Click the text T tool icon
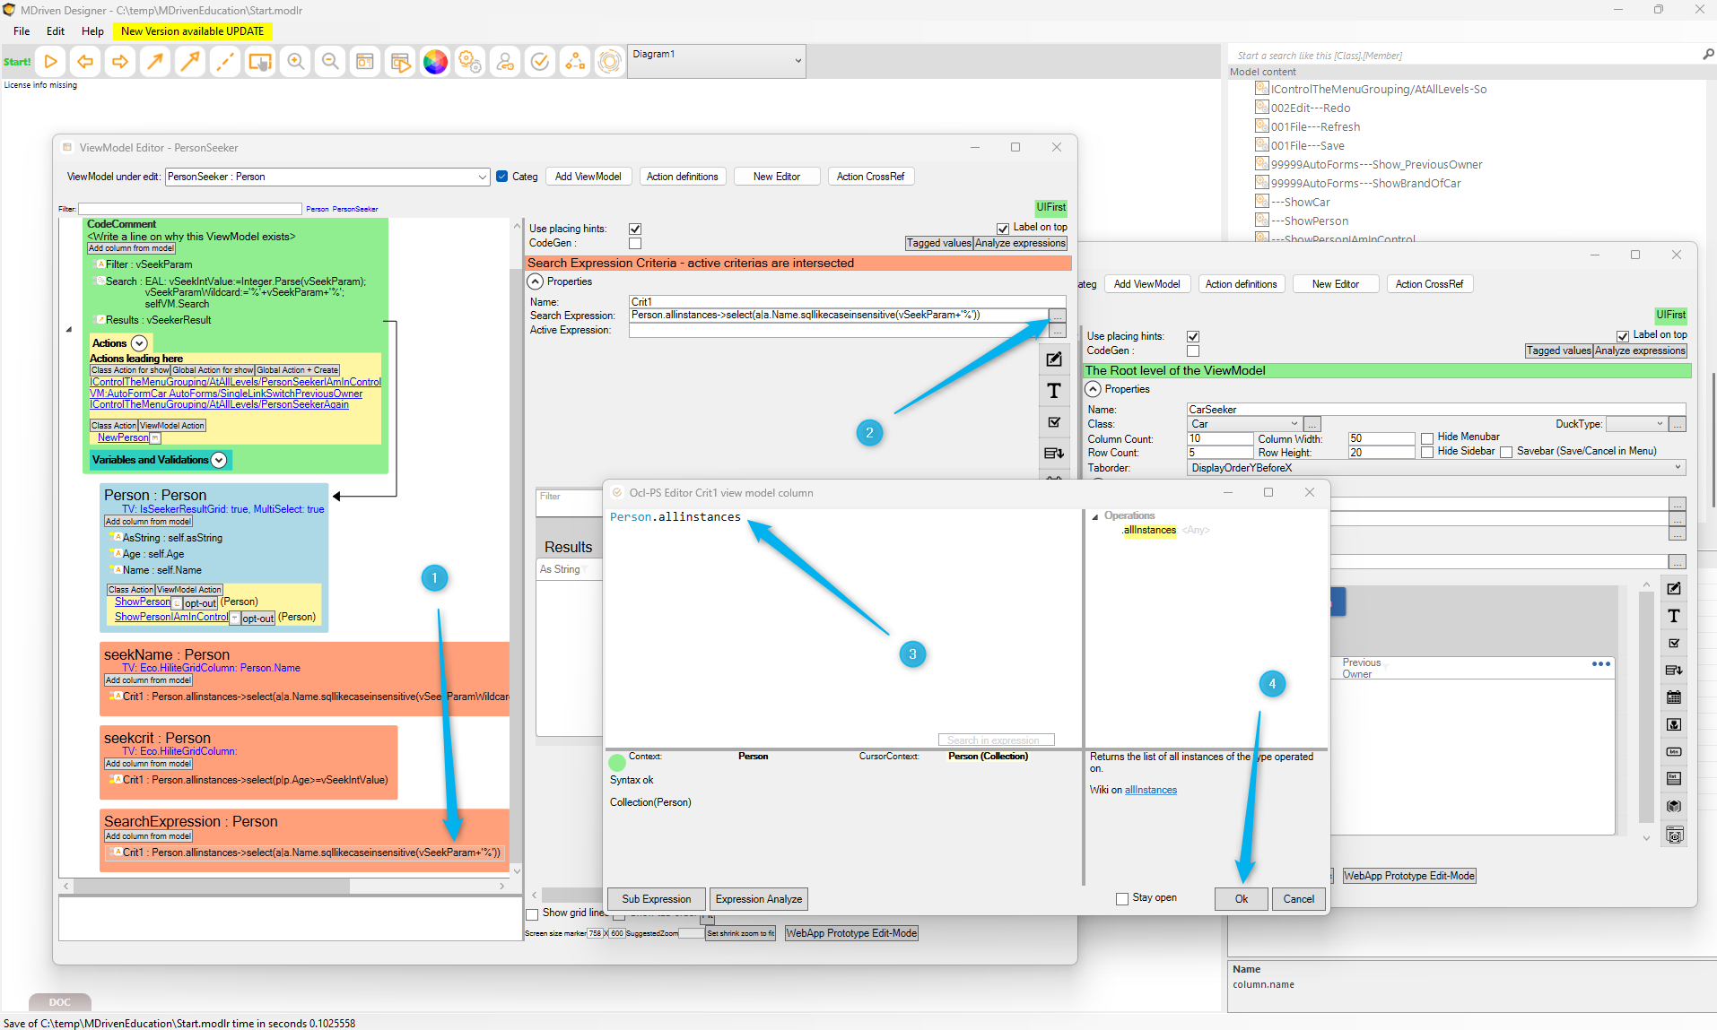This screenshot has width=1717, height=1030. point(1054,391)
